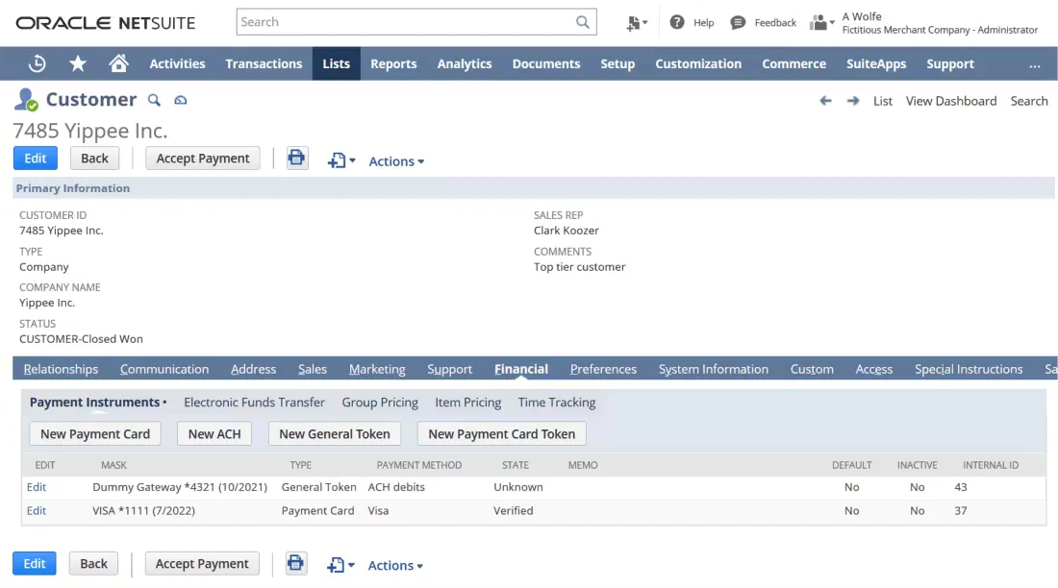
Task: Click the bottom Print icon
Action: 295,564
